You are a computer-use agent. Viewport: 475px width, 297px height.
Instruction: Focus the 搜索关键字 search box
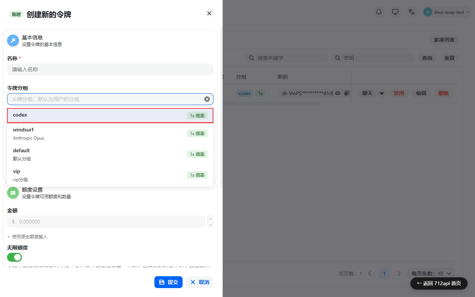pos(286,58)
